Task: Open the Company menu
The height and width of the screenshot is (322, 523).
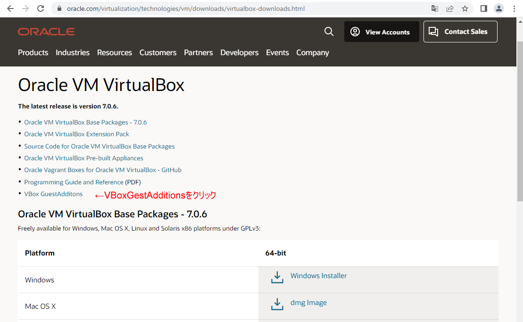Action: [x=313, y=53]
